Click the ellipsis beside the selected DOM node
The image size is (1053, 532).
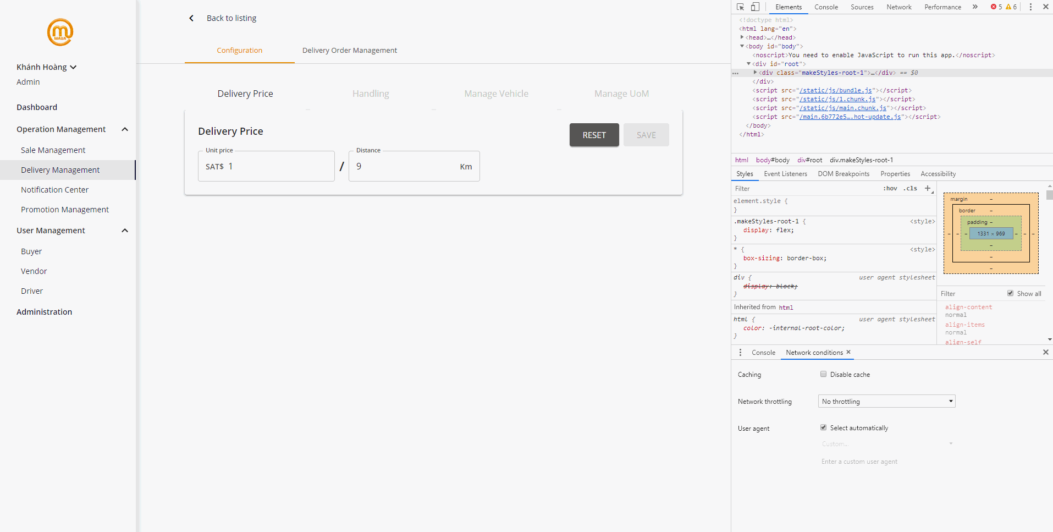(x=736, y=73)
